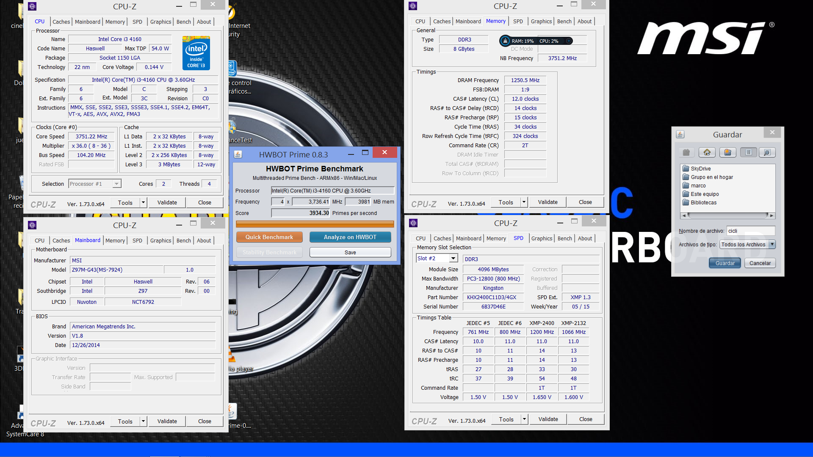Screen dimensions: 813x457
Task: Click Cancelar in the Guardar dialog
Action: (x=760, y=263)
